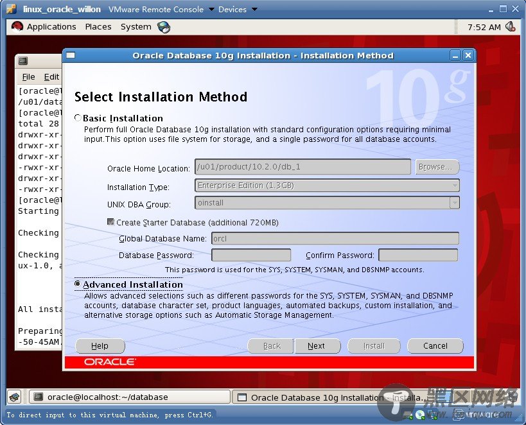Select the Advanced Installation radio button
The width and height of the screenshot is (526, 425).
78,284
